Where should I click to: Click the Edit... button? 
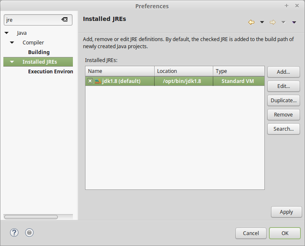283,86
